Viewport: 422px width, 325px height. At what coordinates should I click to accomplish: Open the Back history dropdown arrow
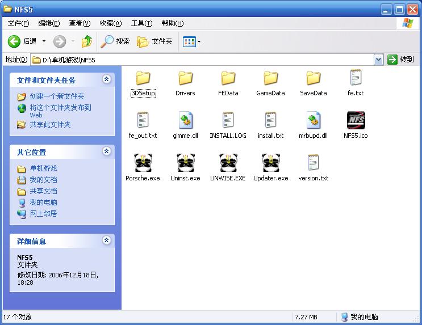click(x=44, y=41)
